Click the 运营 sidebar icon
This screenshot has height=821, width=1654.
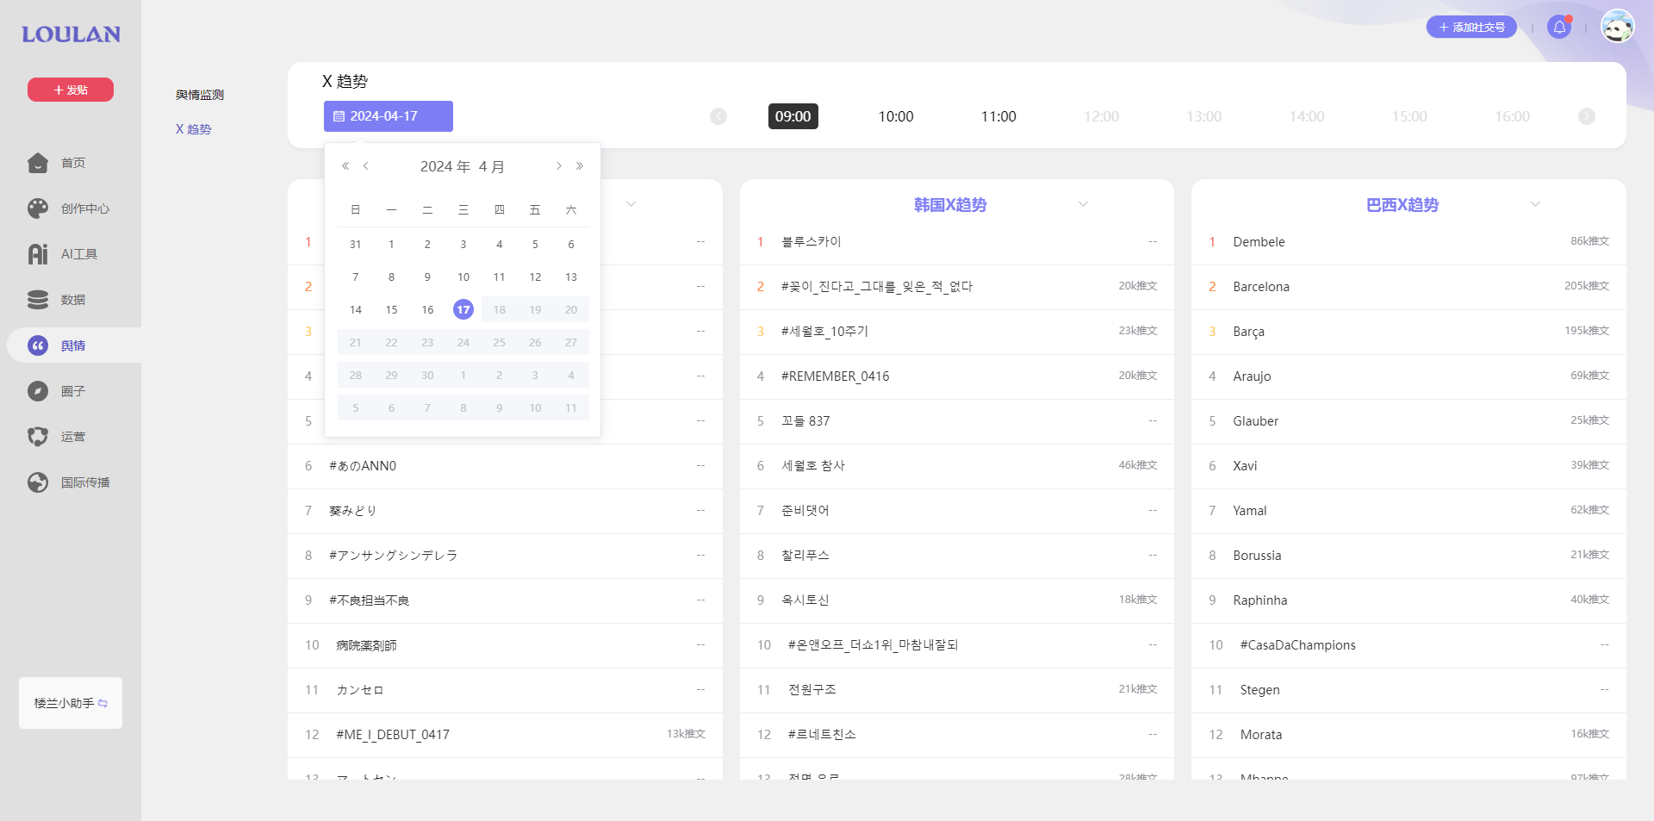pos(38,437)
